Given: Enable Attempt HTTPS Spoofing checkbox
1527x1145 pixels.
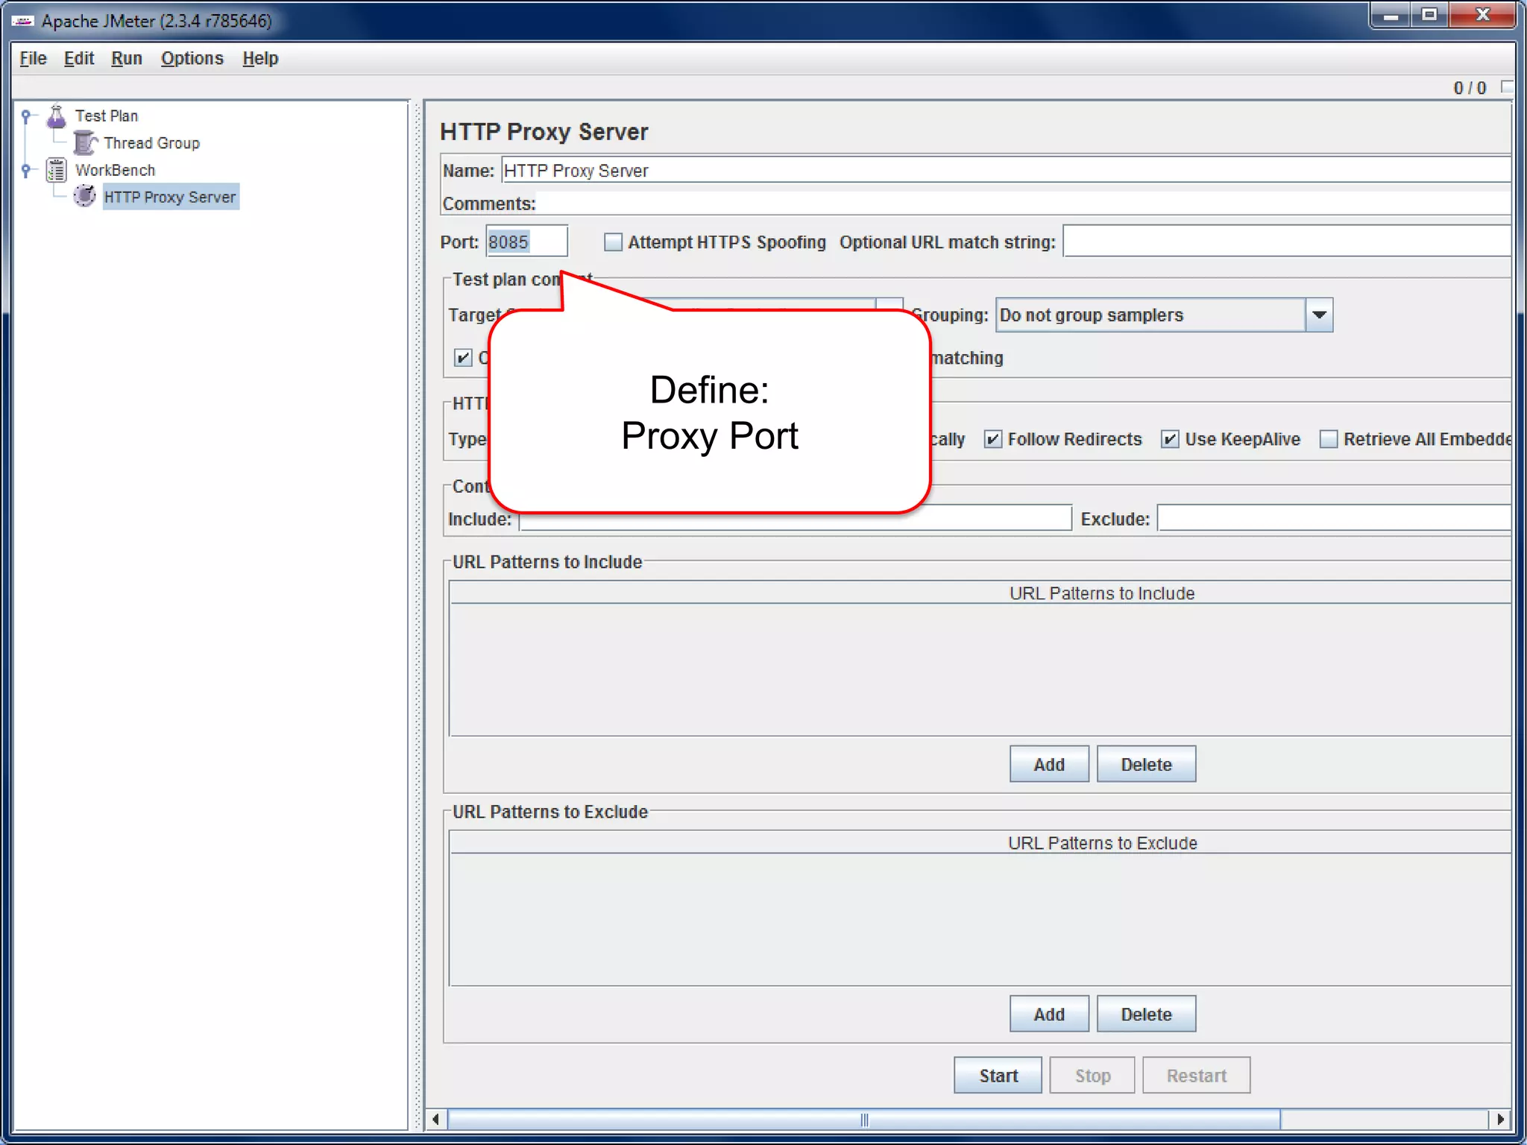Looking at the screenshot, I should click(x=613, y=242).
